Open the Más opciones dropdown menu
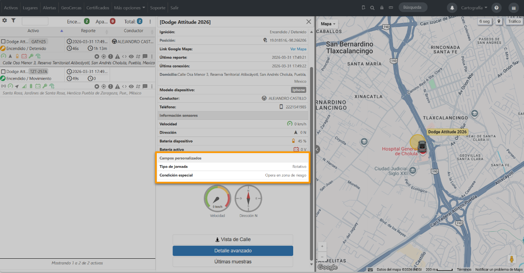This screenshot has width=524, height=273. [130, 8]
